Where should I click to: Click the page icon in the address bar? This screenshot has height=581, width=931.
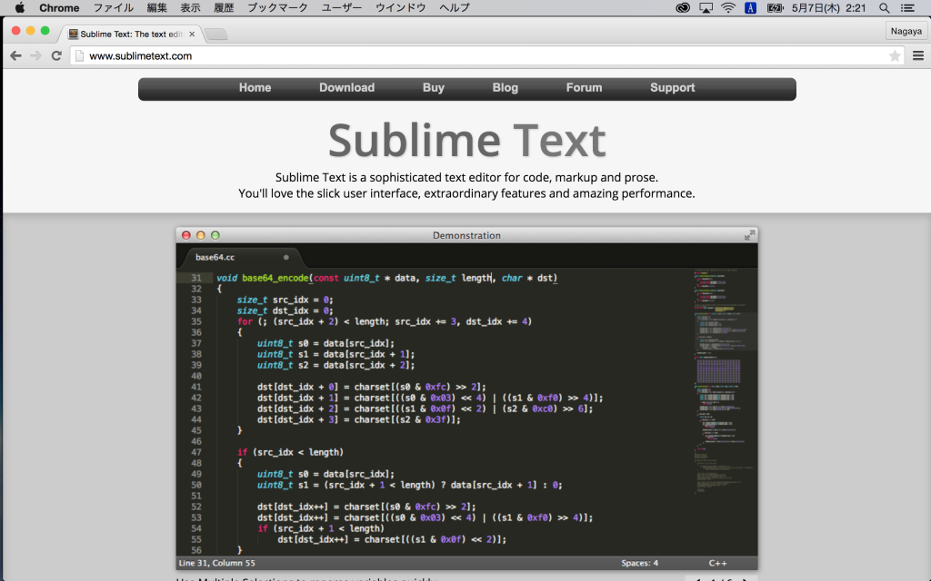click(x=80, y=55)
